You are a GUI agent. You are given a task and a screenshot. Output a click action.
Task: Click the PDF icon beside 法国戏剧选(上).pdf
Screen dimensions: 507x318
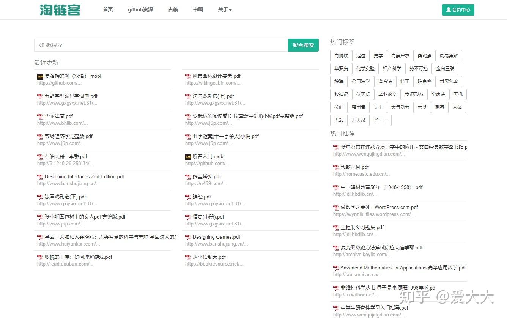[188, 96]
